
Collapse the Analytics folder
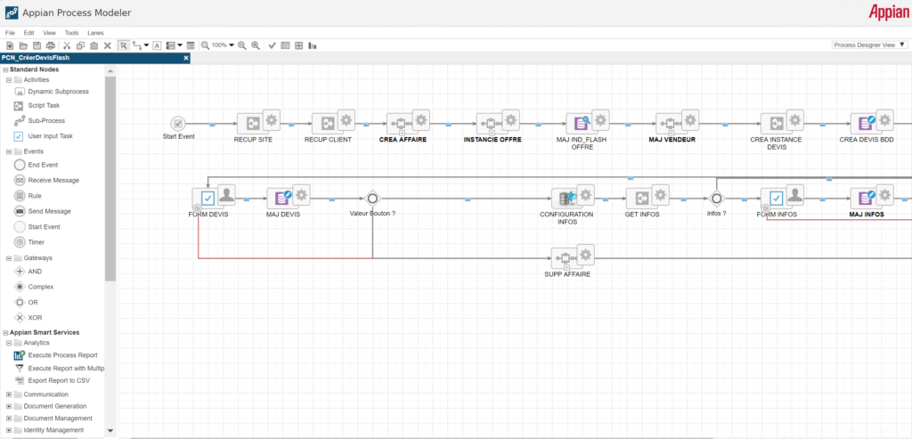[9, 343]
